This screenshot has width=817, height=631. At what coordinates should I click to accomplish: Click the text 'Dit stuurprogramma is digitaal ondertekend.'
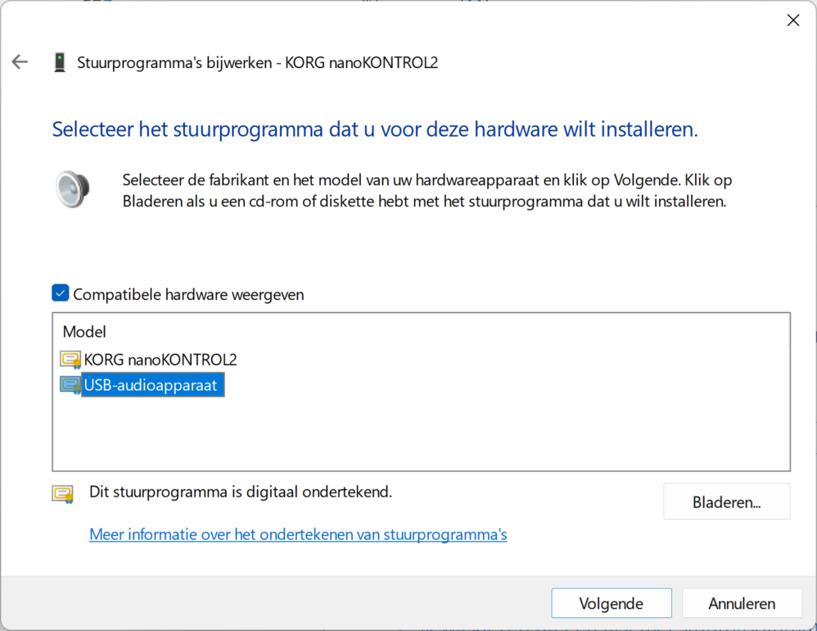click(x=241, y=491)
